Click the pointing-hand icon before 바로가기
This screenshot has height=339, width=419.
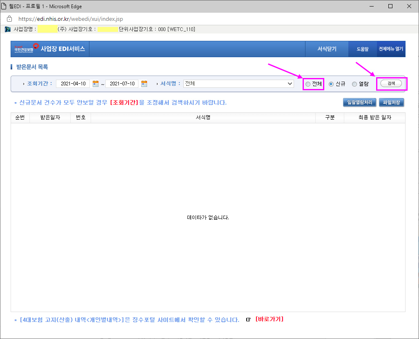click(x=248, y=319)
